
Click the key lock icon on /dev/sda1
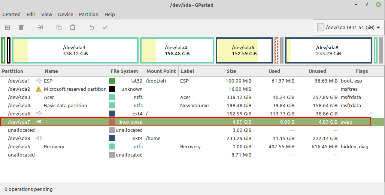(x=39, y=81)
